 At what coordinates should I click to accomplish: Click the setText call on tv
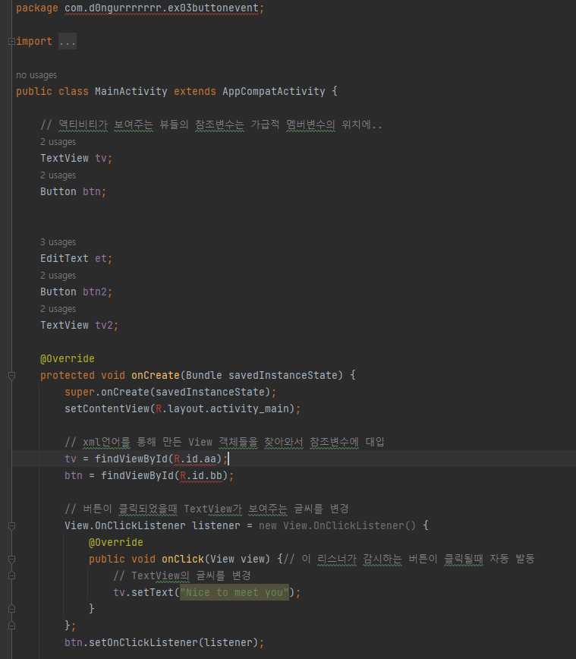pyautogui.click(x=153, y=593)
